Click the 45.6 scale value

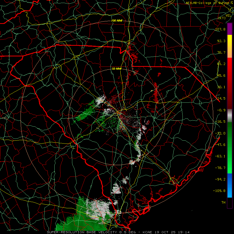221,75
